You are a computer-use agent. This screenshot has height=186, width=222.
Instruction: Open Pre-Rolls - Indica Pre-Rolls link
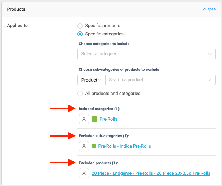tap(124, 146)
